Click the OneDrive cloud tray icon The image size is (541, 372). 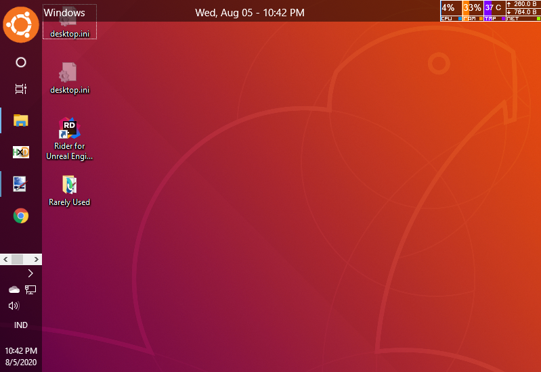click(14, 289)
